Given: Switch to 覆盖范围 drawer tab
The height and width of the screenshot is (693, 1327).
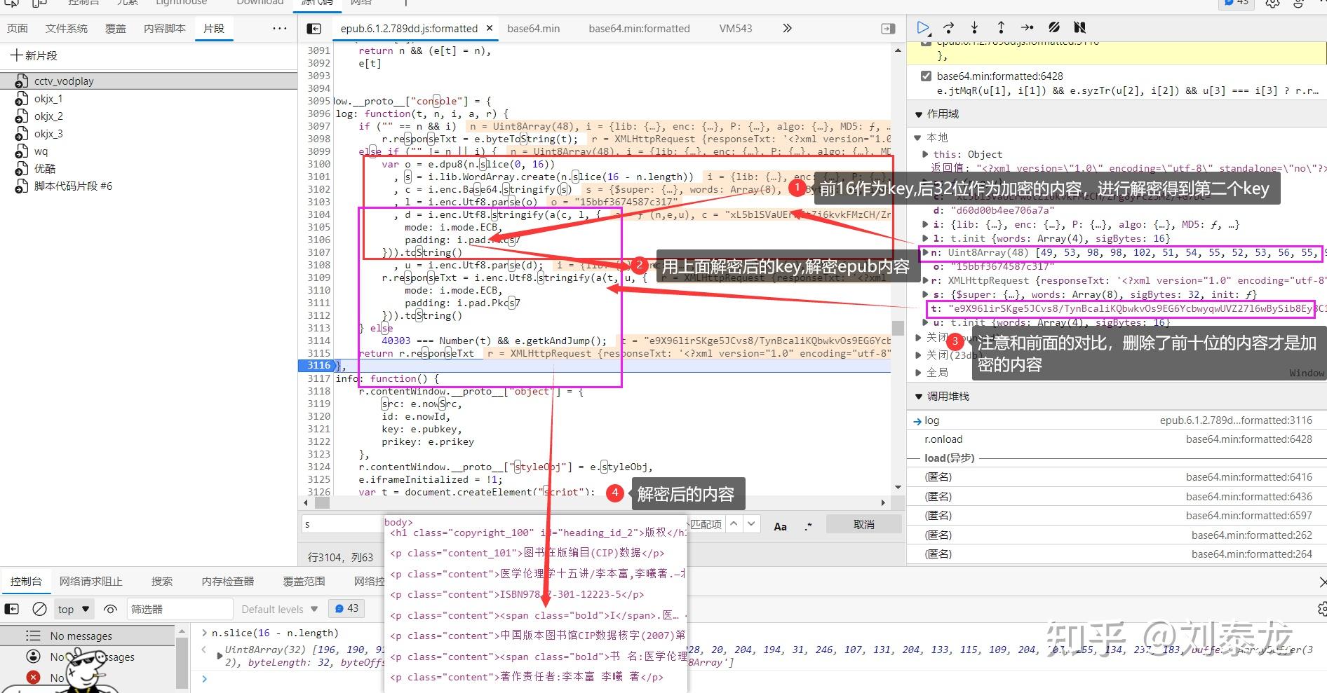Looking at the screenshot, I should (304, 582).
